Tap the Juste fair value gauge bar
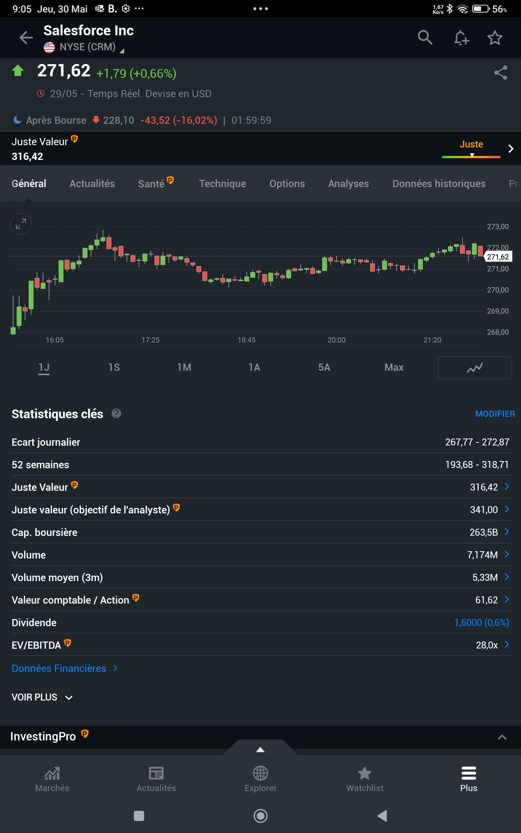521x833 pixels. 471,156
